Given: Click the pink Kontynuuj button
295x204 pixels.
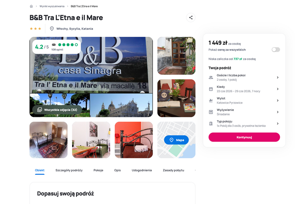Looking at the screenshot, I should 244,137.
